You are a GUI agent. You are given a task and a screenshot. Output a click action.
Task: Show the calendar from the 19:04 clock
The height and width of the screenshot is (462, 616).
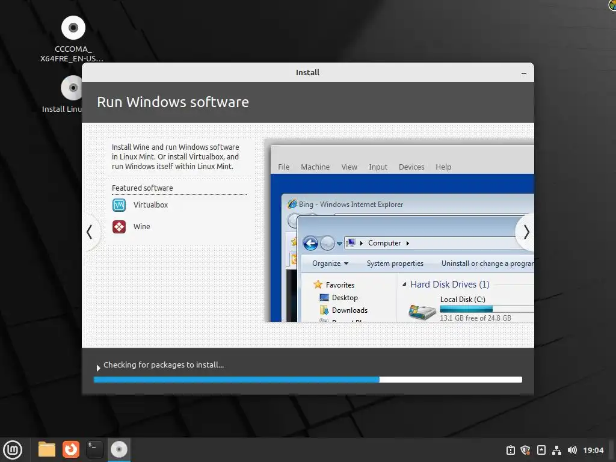(x=593, y=450)
